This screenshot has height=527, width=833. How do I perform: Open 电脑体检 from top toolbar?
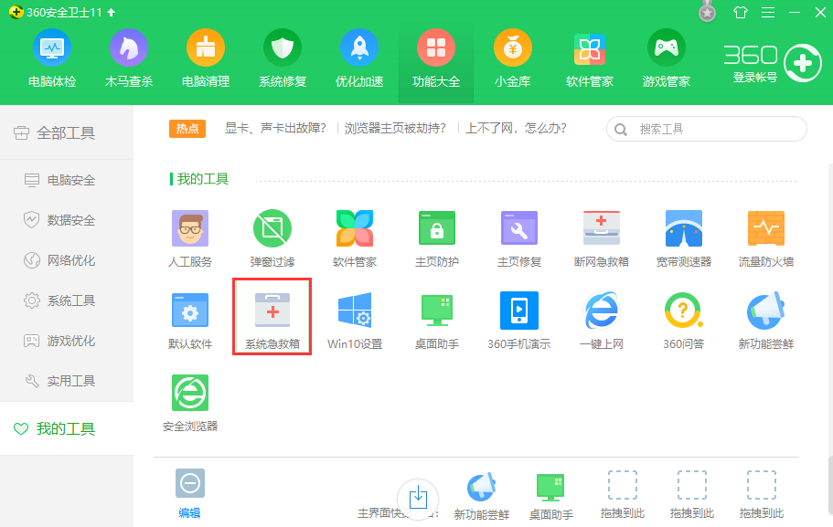(x=52, y=58)
